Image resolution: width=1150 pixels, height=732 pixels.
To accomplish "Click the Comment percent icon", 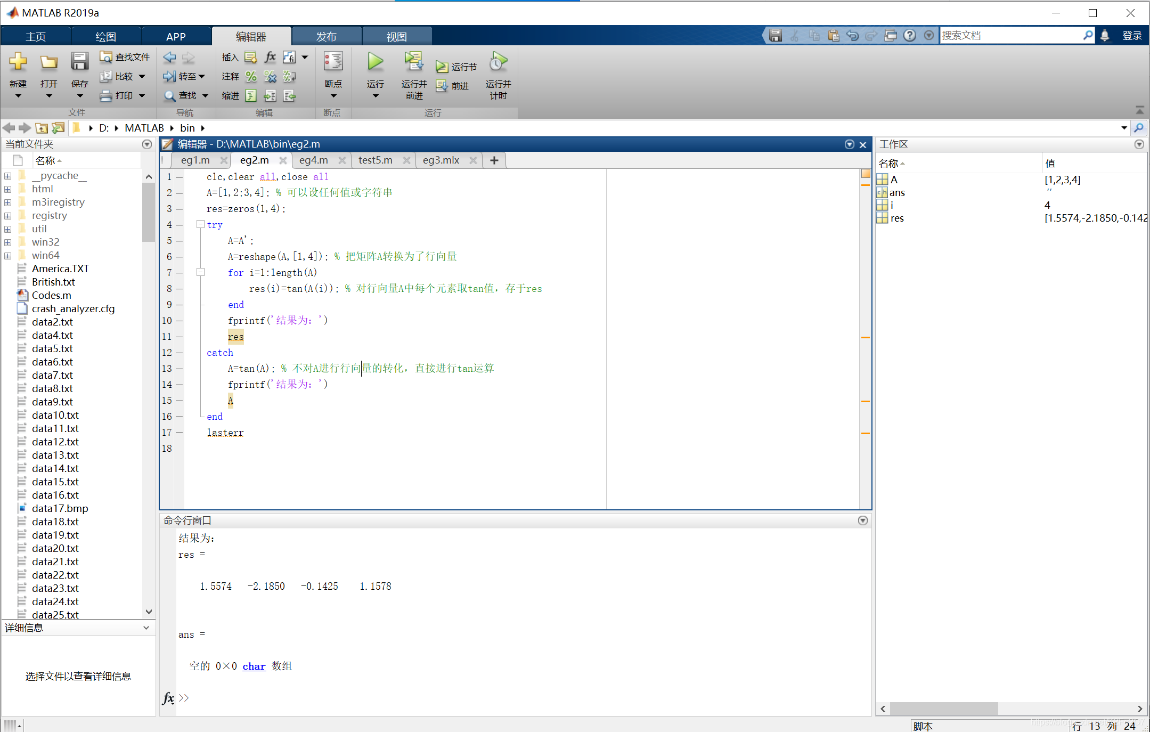I will click(x=251, y=77).
